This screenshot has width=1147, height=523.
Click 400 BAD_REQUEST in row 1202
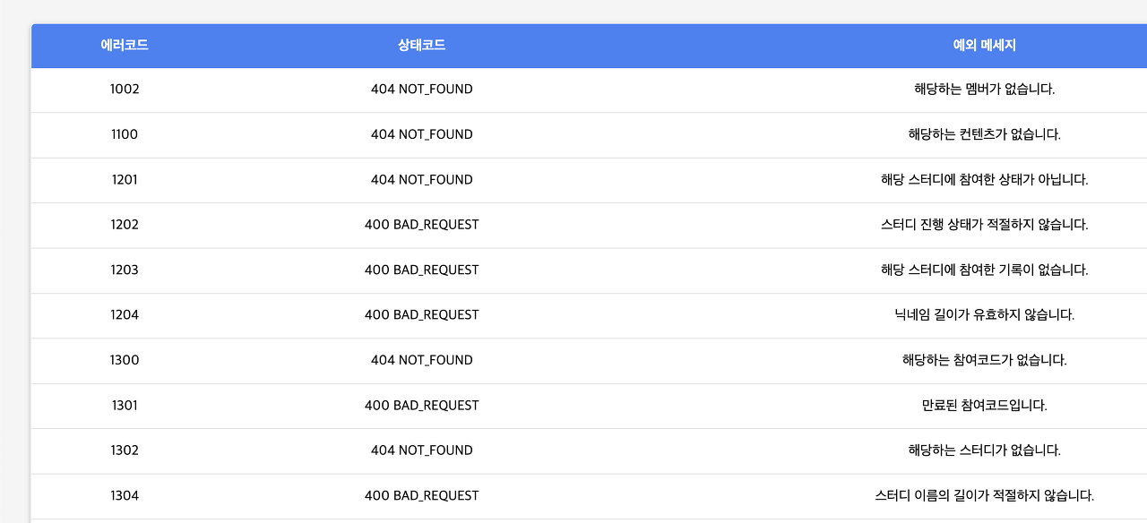click(422, 225)
